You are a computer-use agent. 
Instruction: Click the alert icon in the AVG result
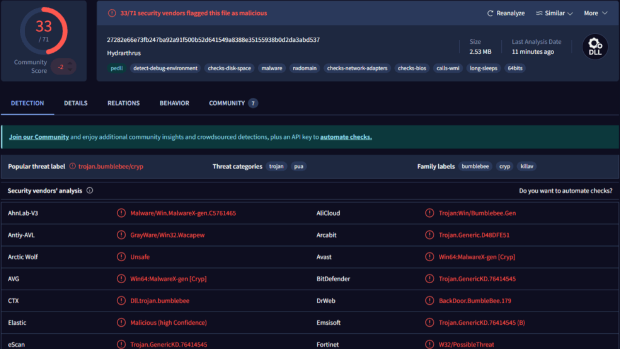(x=121, y=279)
